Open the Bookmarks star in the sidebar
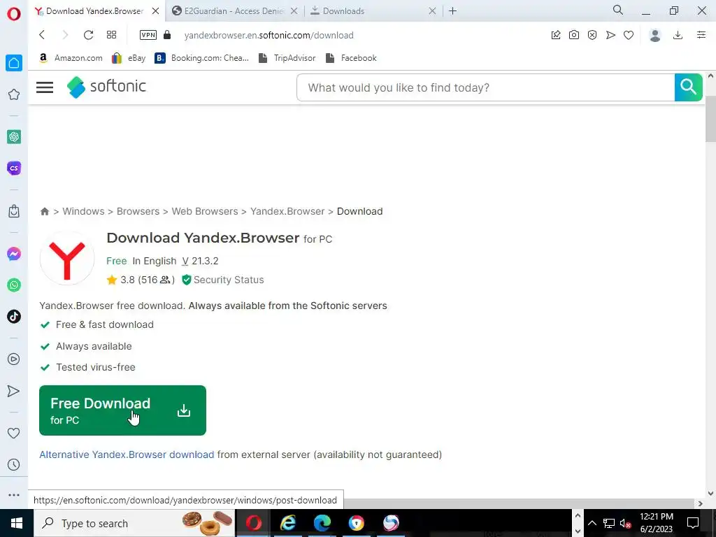This screenshot has width=716, height=537. click(14, 94)
